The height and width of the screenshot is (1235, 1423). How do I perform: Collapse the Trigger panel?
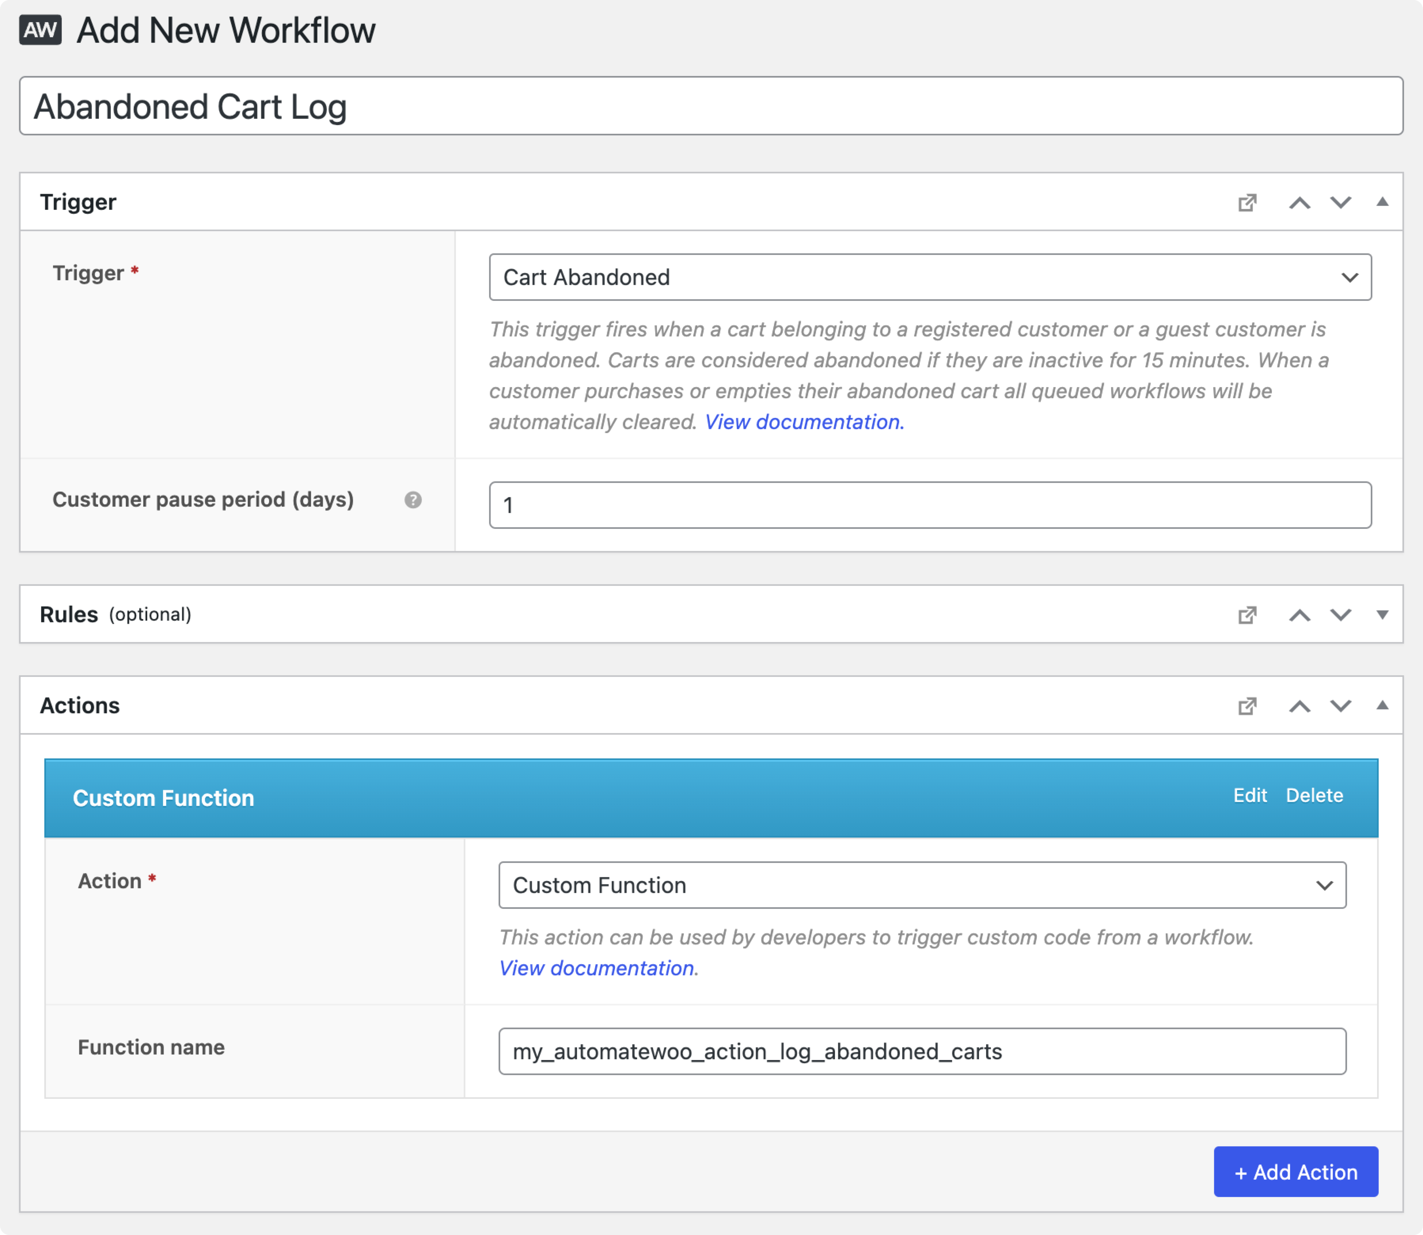1382,203
